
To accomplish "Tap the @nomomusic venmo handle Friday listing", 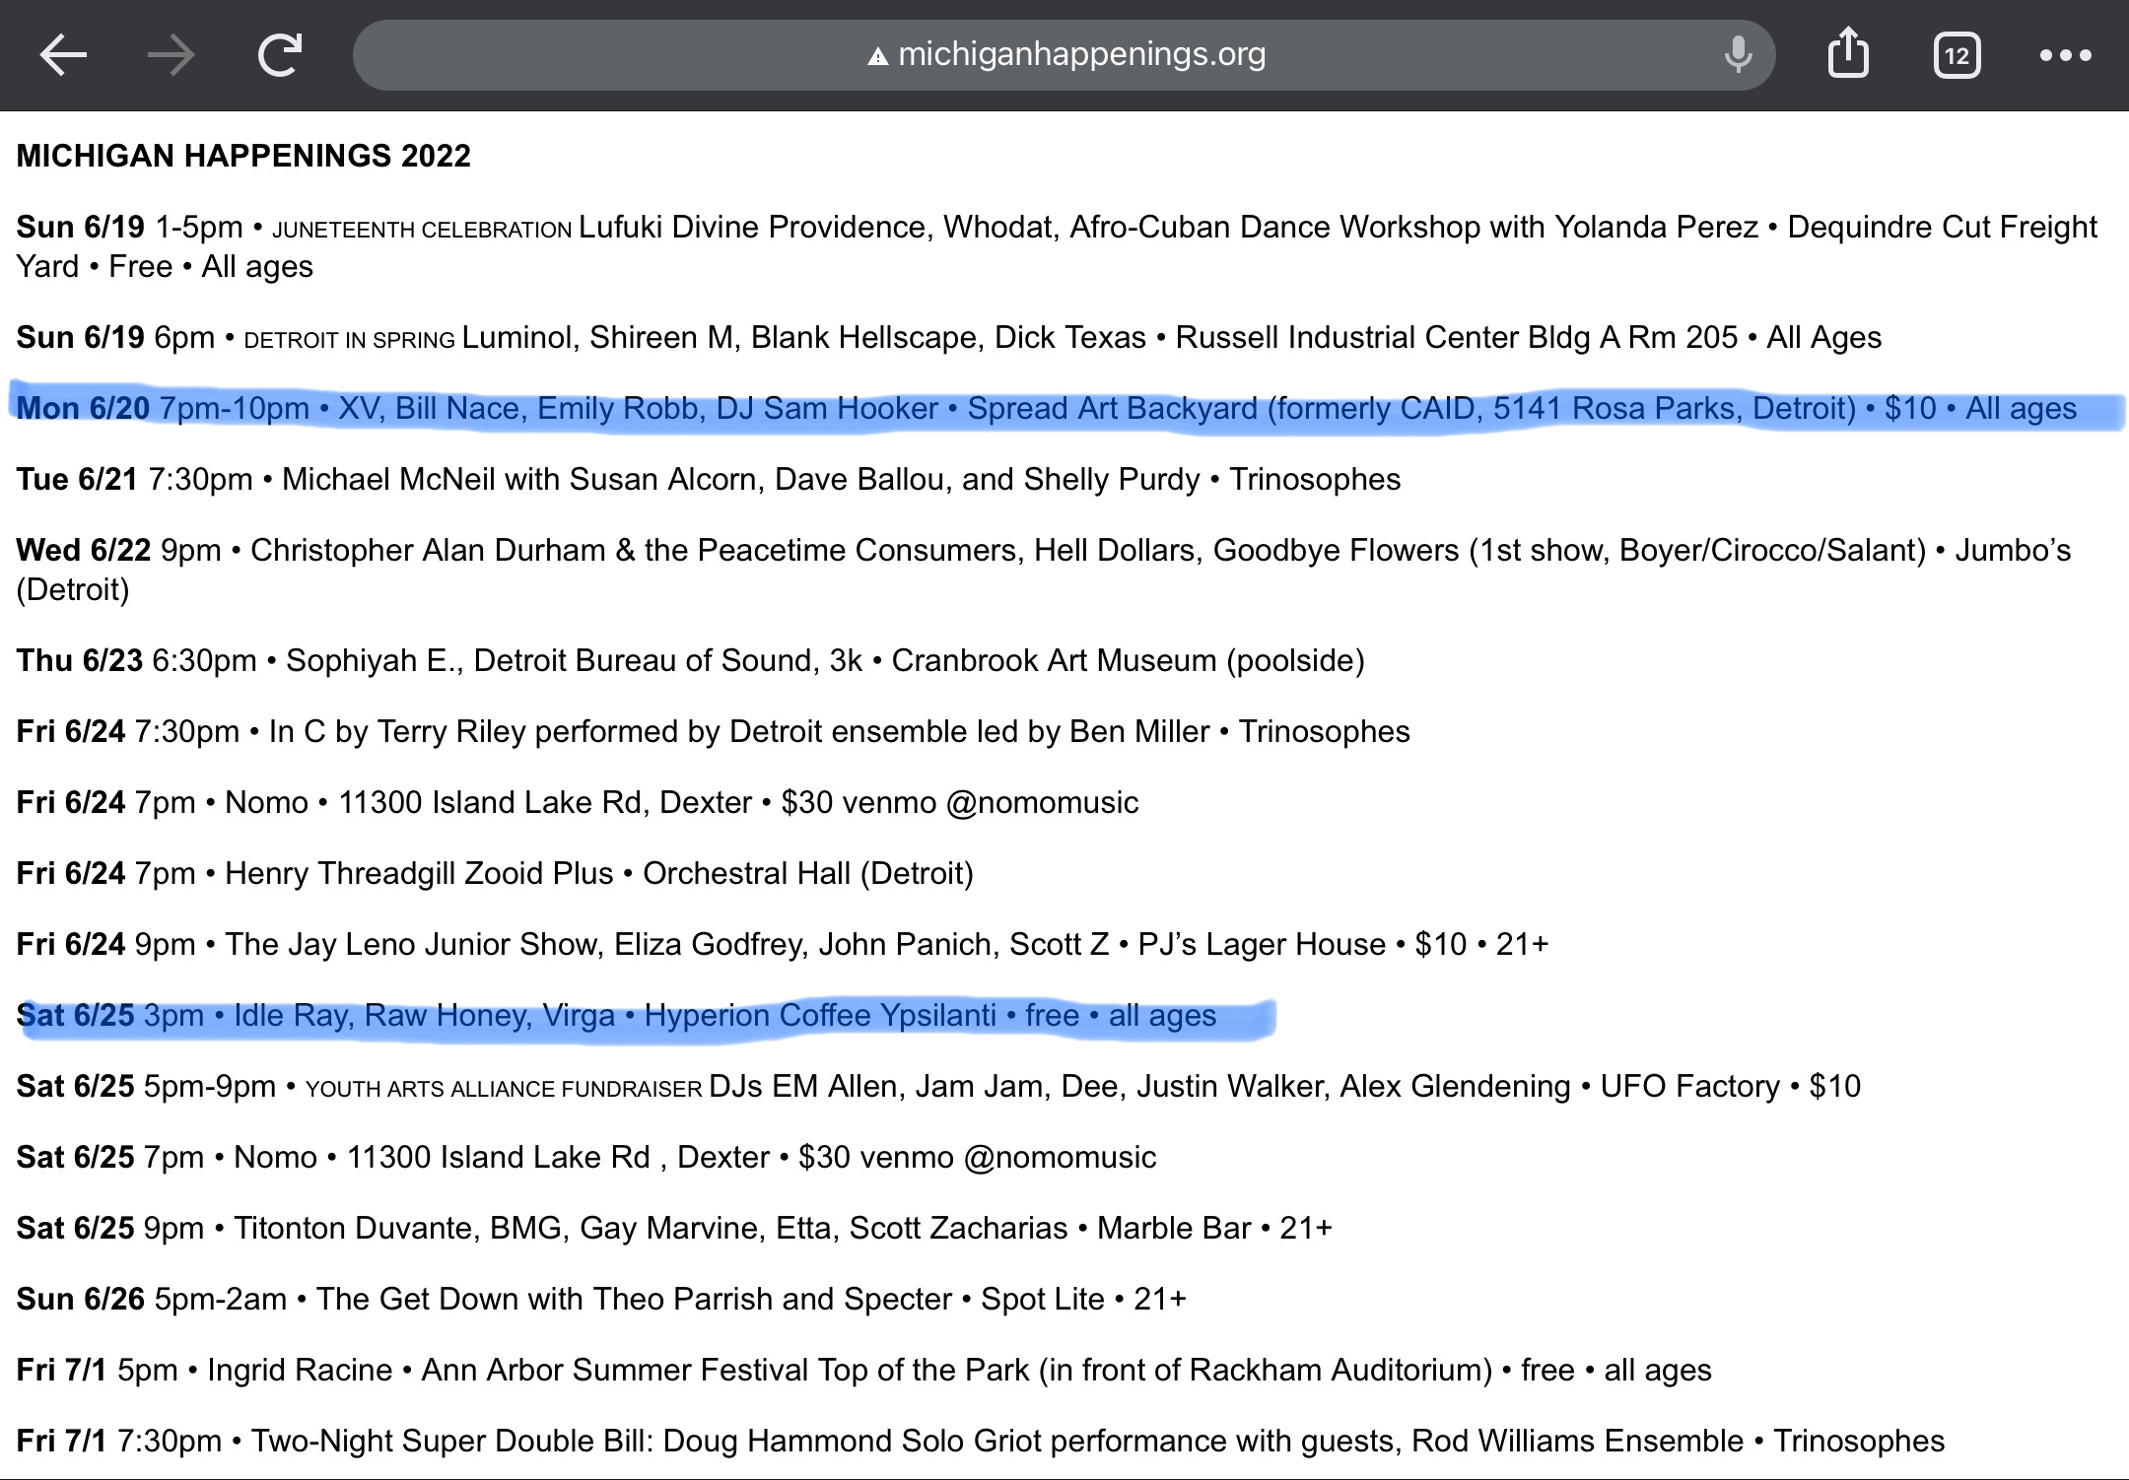I will point(1042,802).
